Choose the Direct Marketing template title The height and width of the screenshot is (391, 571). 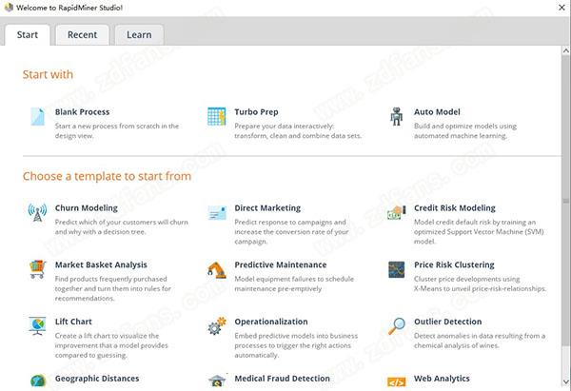click(267, 208)
